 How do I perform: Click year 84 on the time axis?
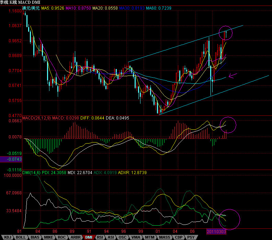38,231
